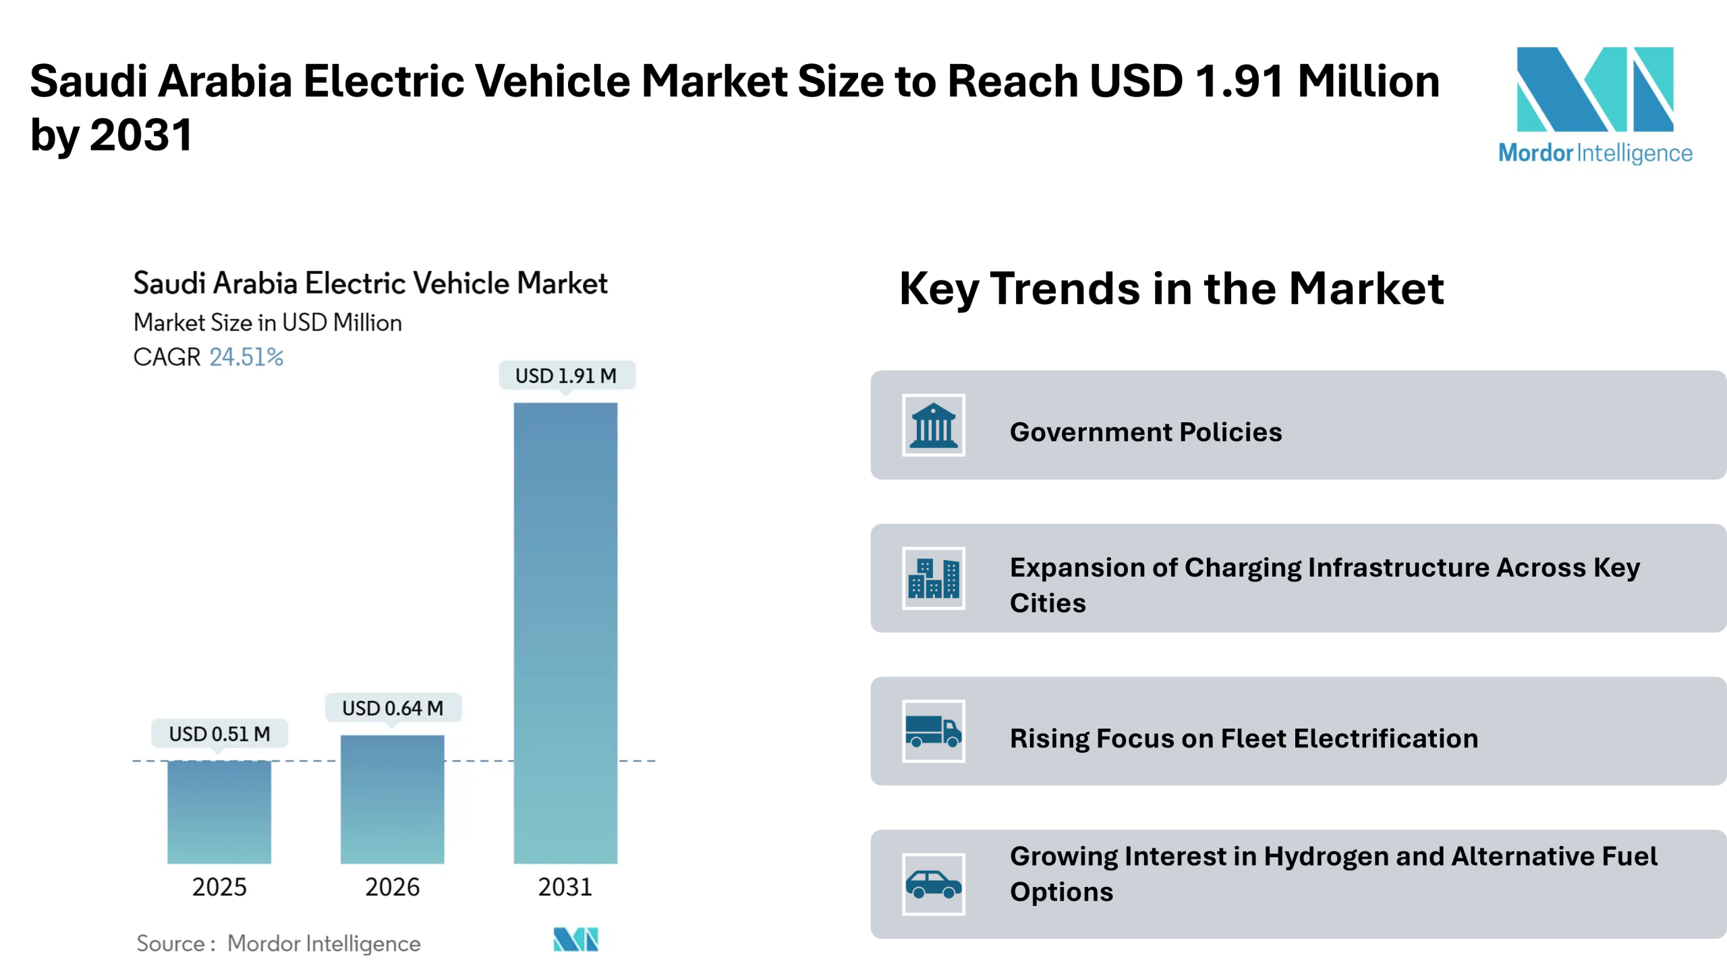Click the Saudi Arabia Electric Vehicle Market title
Image resolution: width=1727 pixels, height=970 pixels.
[x=370, y=283]
